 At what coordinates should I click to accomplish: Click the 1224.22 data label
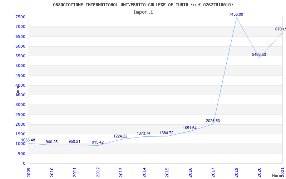120,136
